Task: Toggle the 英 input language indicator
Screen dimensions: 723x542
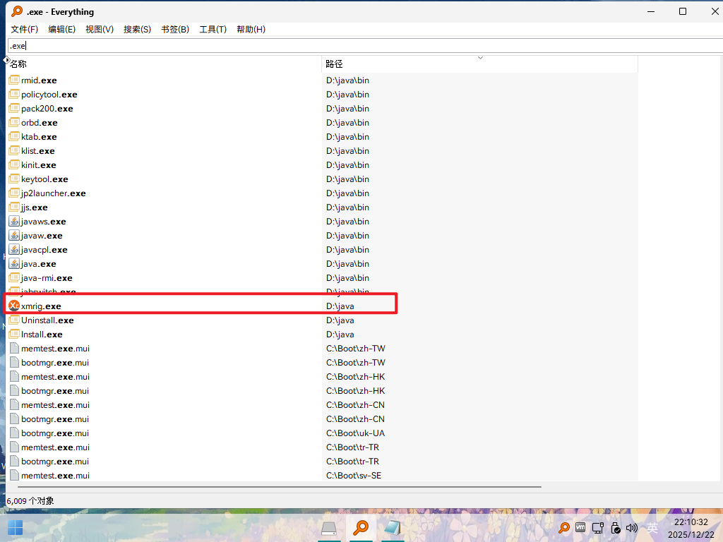Action: 652,527
